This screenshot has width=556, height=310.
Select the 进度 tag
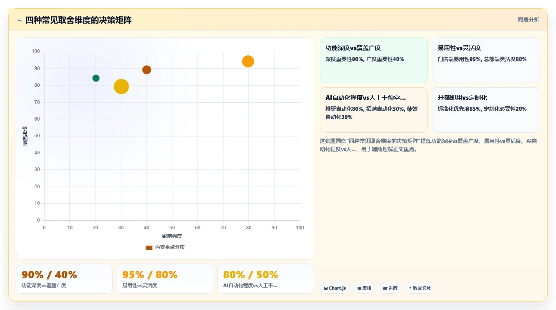pos(390,288)
